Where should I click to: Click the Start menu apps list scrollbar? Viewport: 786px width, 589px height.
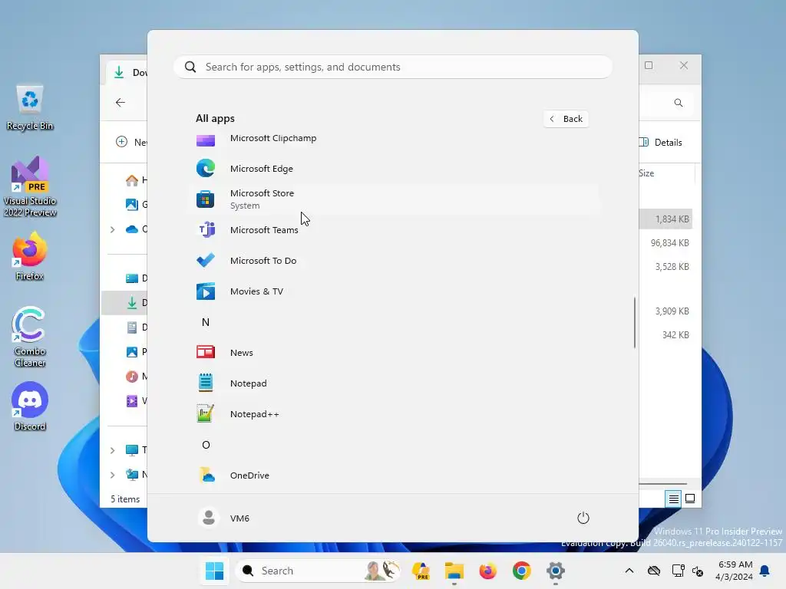coord(635,323)
